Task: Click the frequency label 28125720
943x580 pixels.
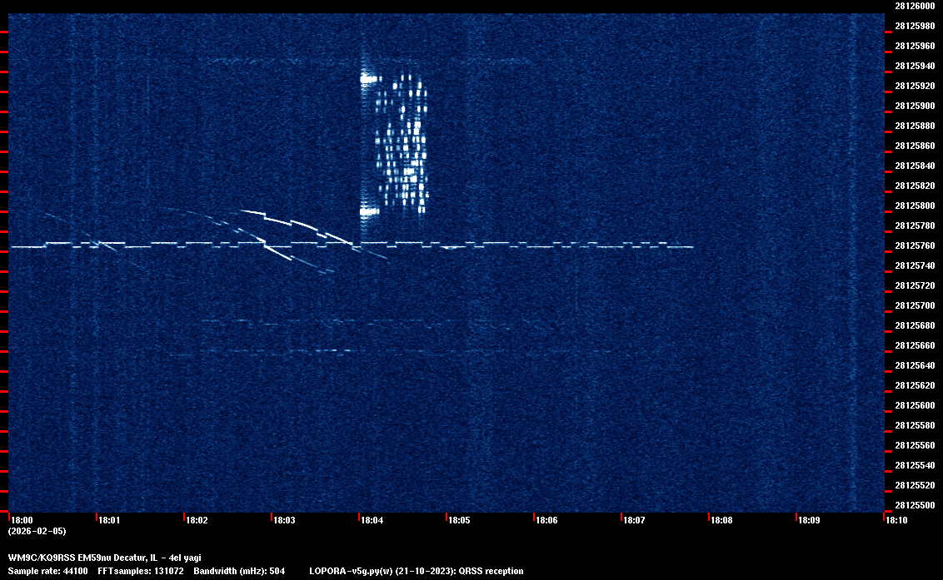Action: pyautogui.click(x=915, y=285)
